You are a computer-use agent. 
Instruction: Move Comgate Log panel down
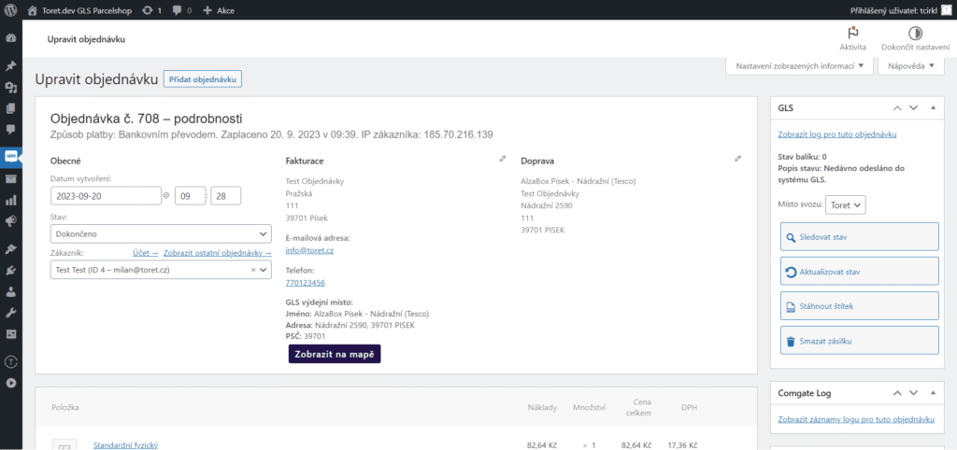(913, 393)
